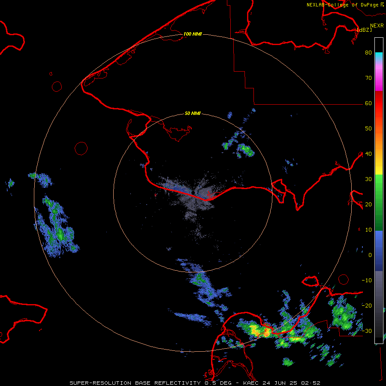Click the 80 value on the dBZ scale

click(368, 53)
